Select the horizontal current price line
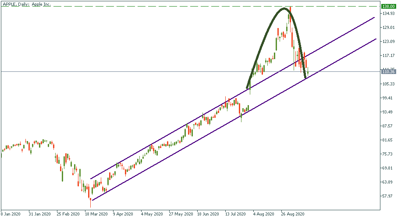 click(131, 71)
